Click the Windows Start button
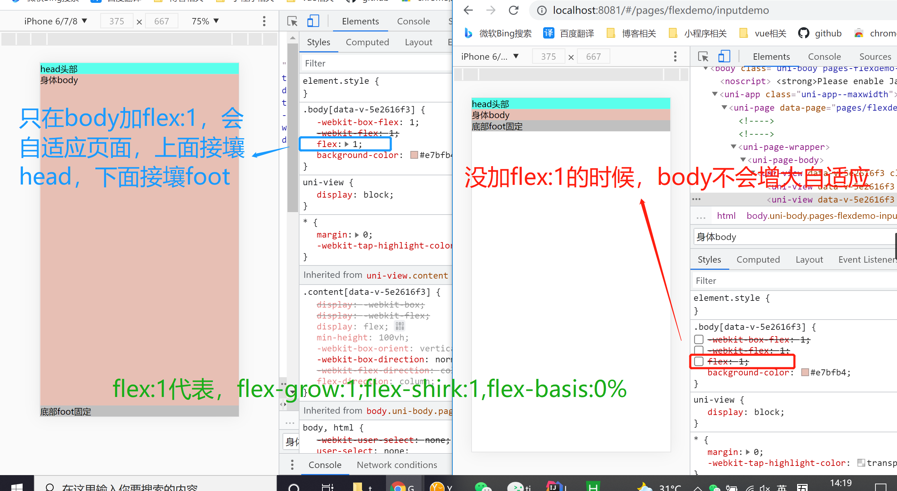Image resolution: width=897 pixels, height=491 pixels. pyautogui.click(x=16, y=486)
